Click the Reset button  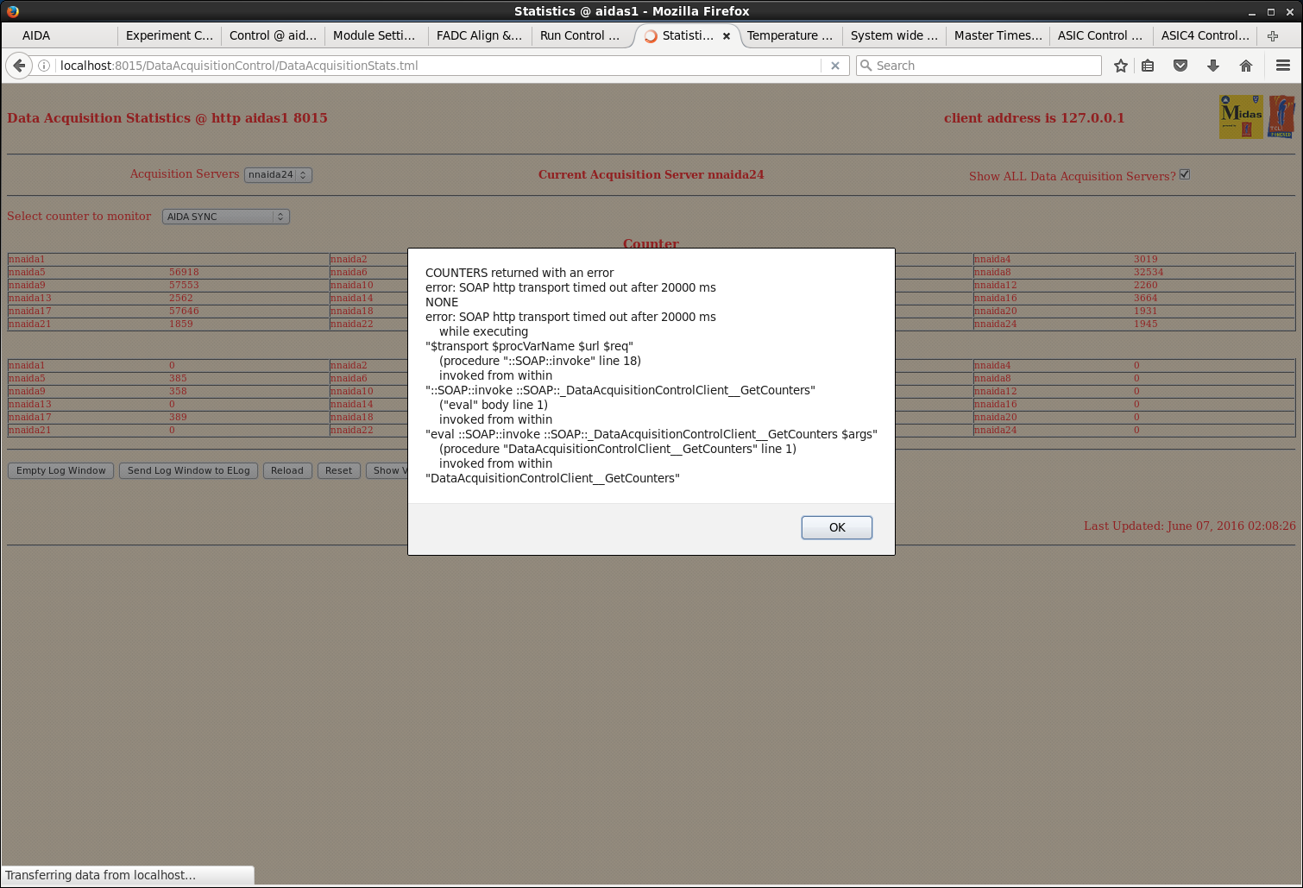tap(339, 470)
